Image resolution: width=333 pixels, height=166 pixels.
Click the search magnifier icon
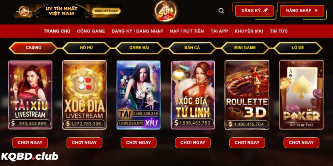point(221,11)
